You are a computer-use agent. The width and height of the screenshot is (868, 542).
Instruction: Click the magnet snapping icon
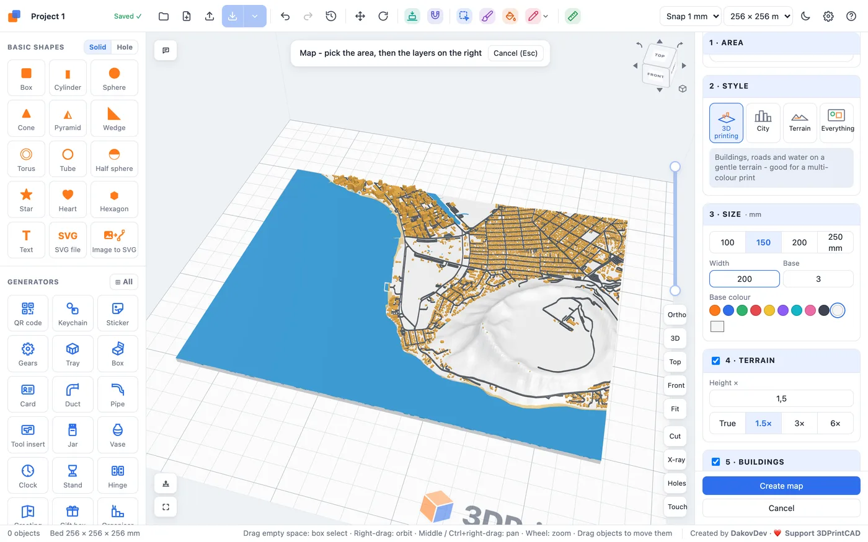click(x=435, y=16)
